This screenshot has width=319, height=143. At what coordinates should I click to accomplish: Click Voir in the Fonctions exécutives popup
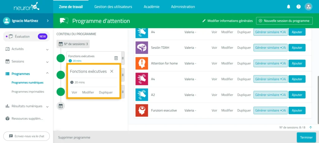coord(74,92)
